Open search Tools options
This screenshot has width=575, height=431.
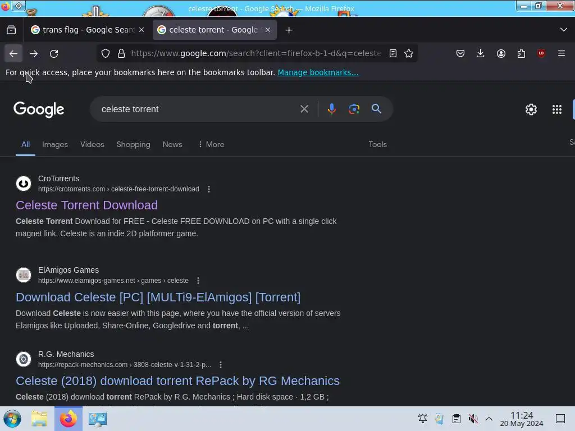378,144
